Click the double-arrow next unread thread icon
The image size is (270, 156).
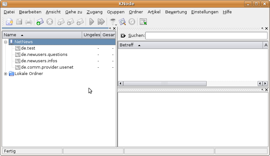101,22
